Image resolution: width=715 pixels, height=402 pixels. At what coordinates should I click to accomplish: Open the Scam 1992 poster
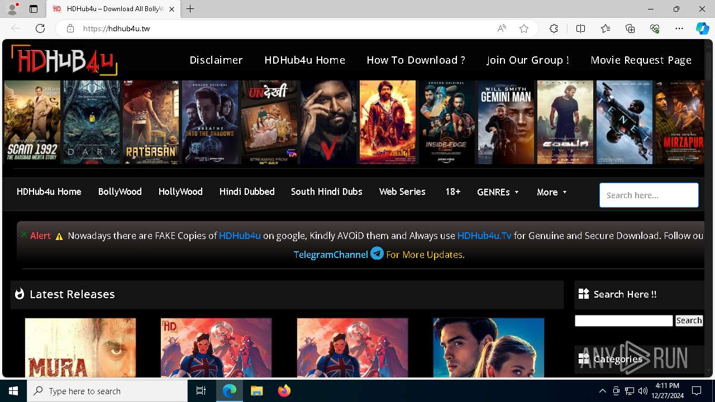(x=32, y=122)
